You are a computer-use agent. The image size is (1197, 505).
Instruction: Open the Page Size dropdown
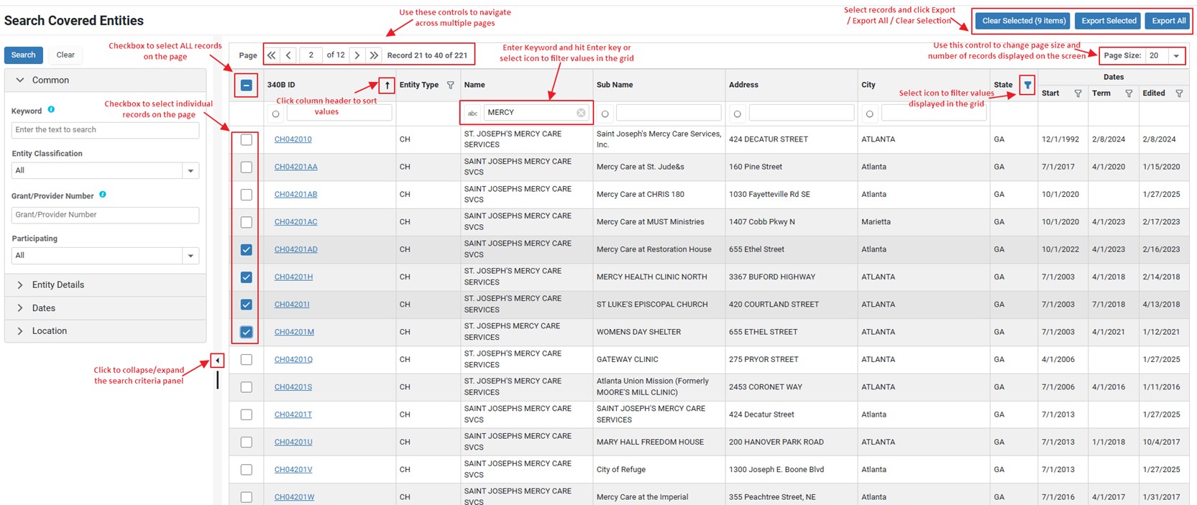(x=1176, y=56)
